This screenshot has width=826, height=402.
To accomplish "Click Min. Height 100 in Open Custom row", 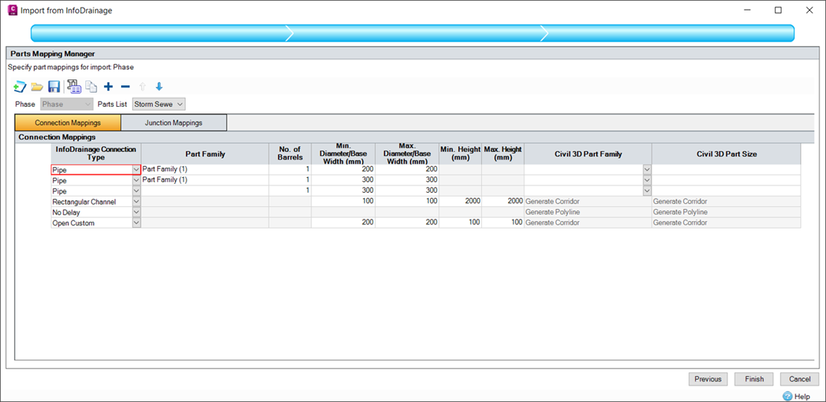I will (x=461, y=223).
